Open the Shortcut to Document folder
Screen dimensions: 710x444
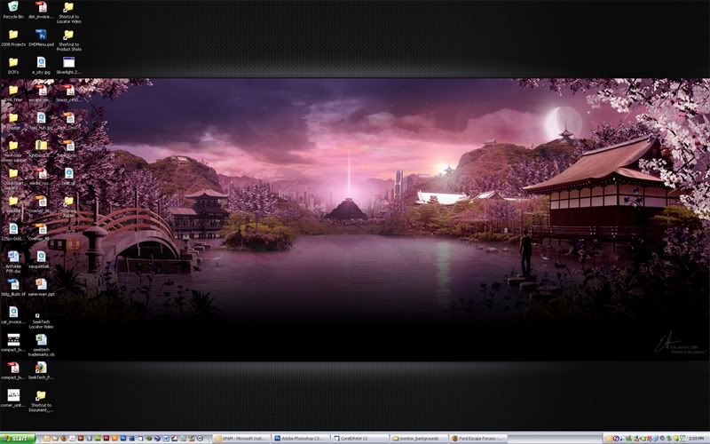pos(41,396)
